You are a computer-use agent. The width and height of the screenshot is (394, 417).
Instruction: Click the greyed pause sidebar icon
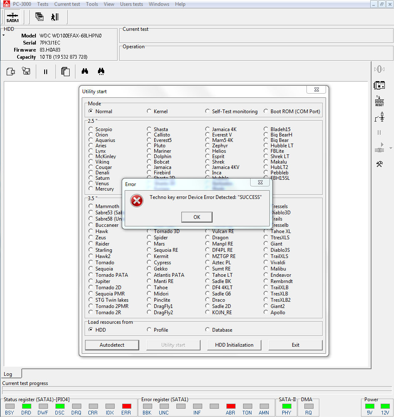click(x=379, y=132)
